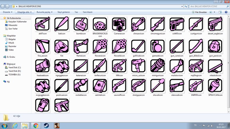Refresh the folder with the refresh icon
The width and height of the screenshot is (230, 129).
click(186, 6)
